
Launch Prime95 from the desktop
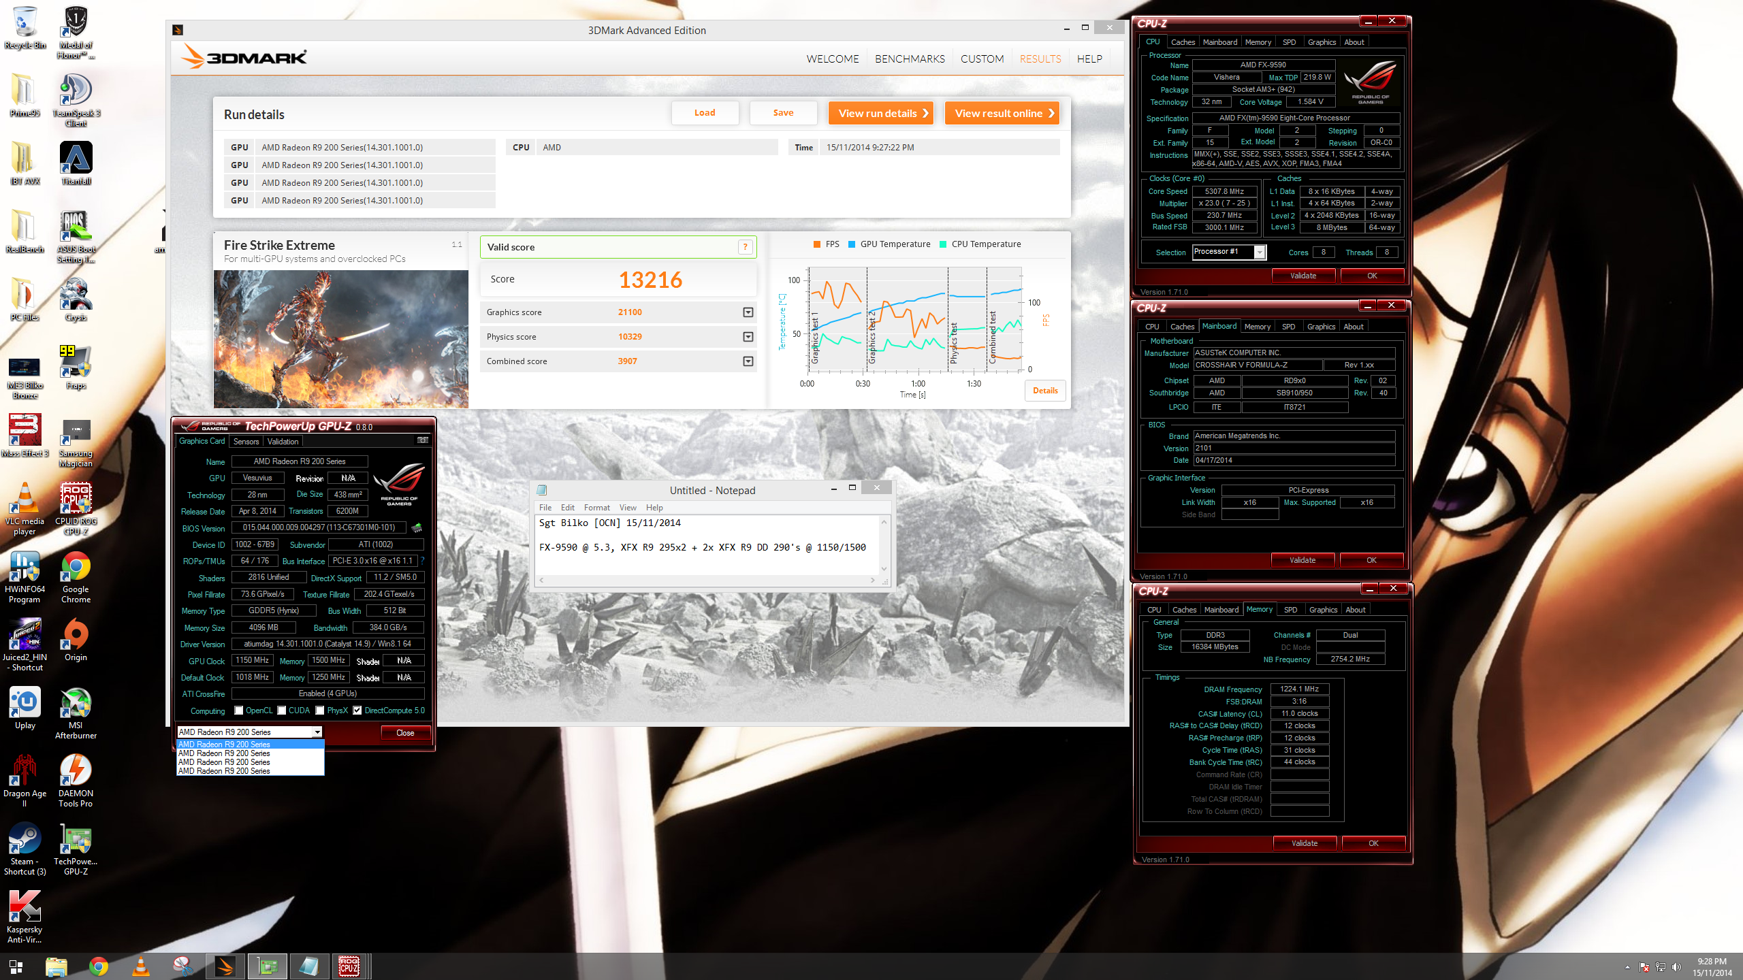point(25,95)
